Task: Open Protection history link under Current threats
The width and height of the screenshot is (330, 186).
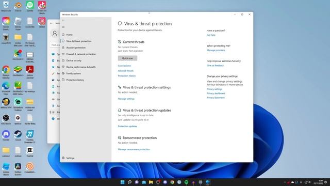Action: point(127,76)
